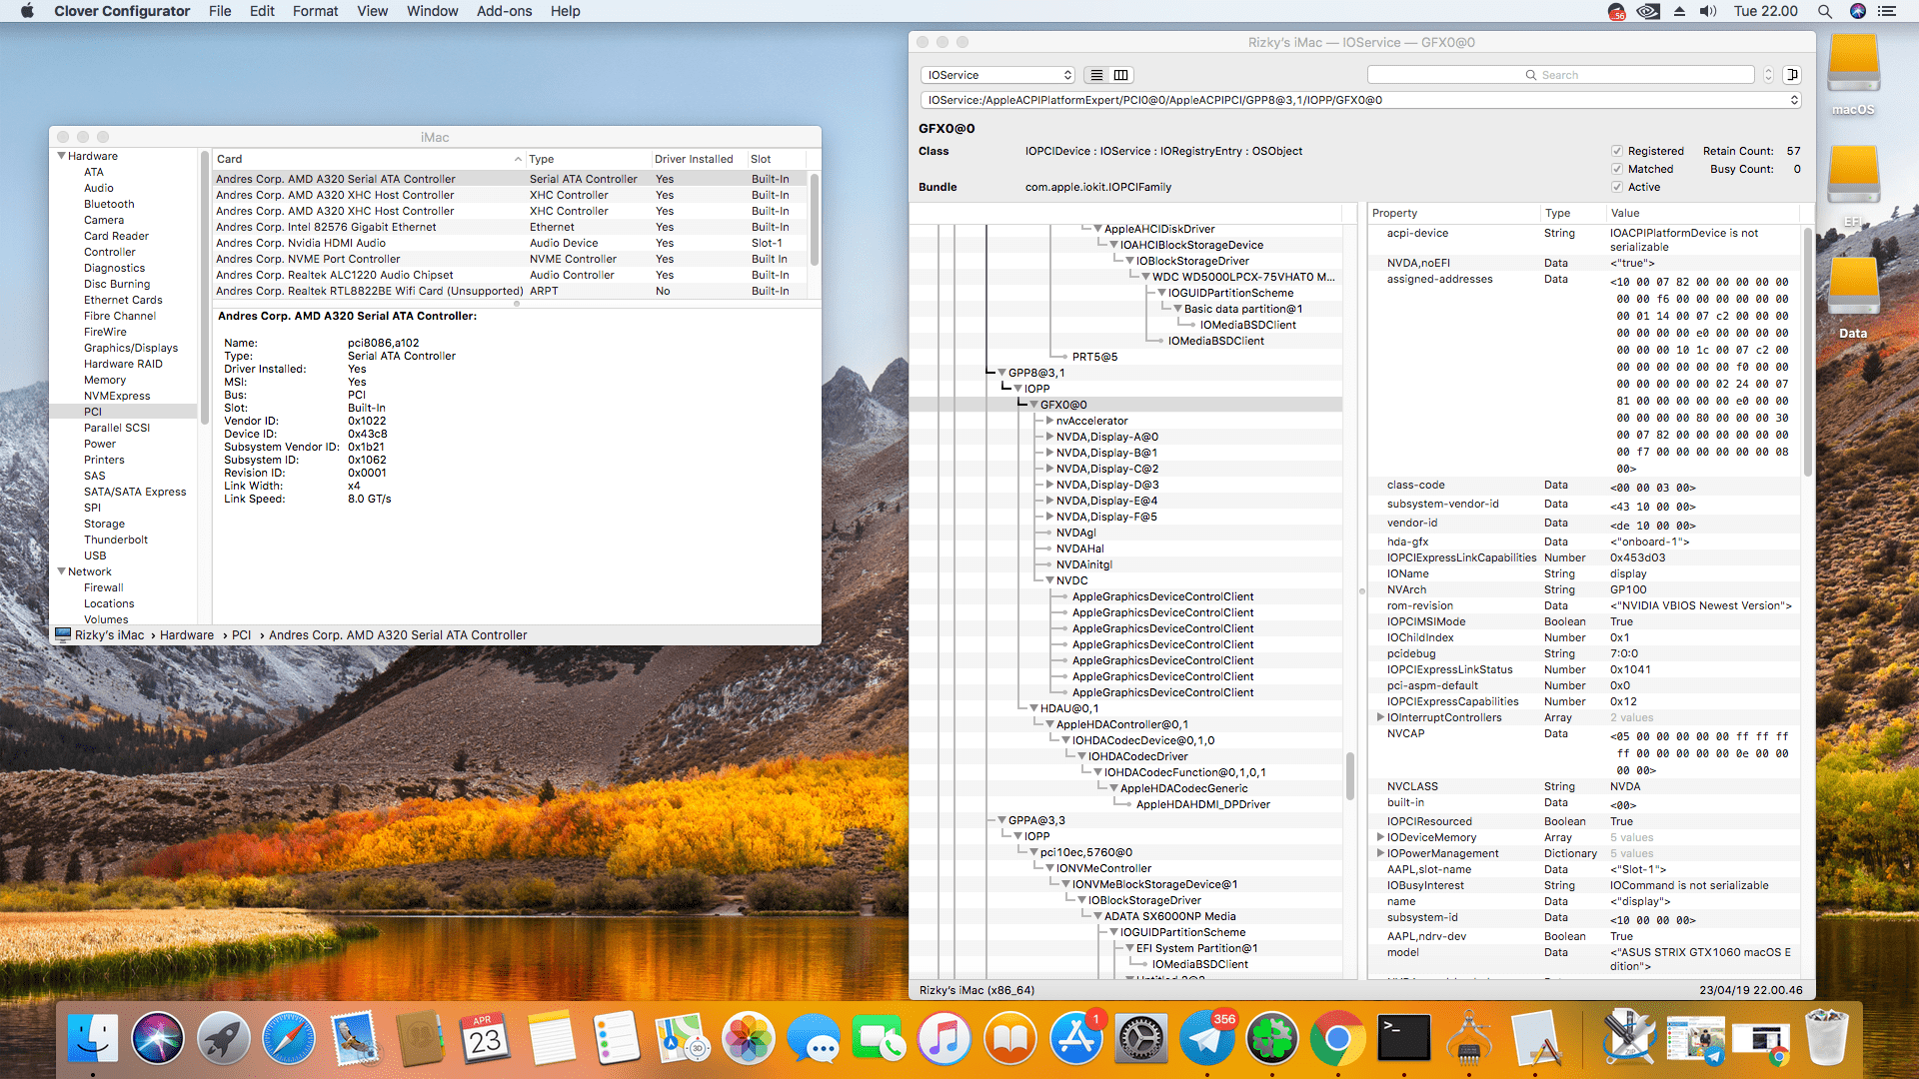Collapse the Hardware section in sidebar

[61, 156]
